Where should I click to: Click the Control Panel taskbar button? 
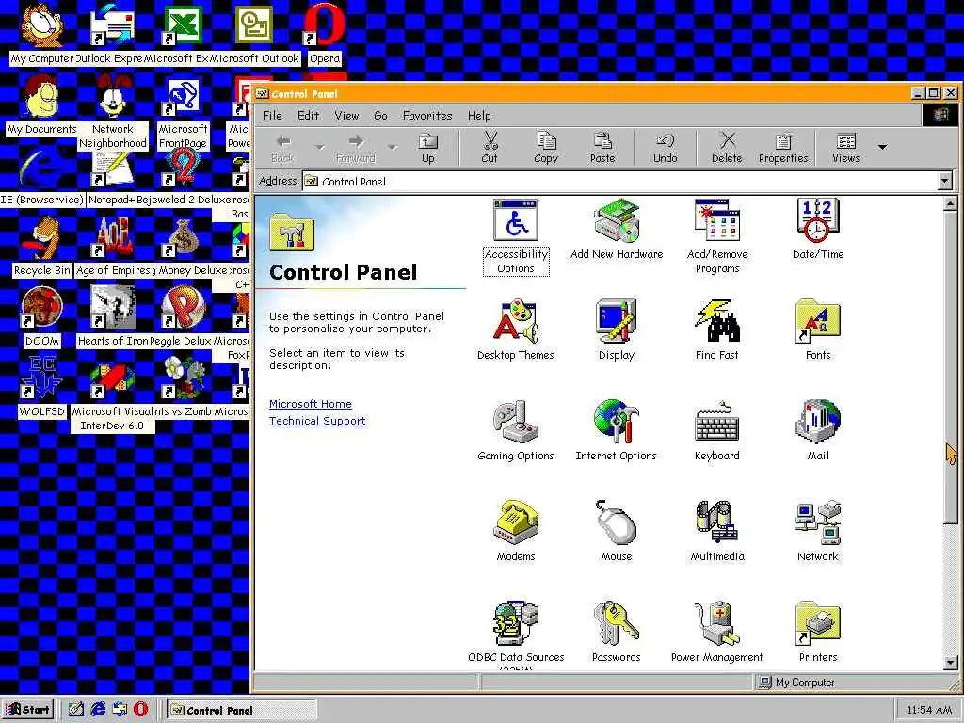(x=242, y=710)
